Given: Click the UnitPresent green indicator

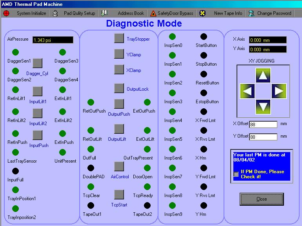Looking at the screenshot, I should (x=62, y=152).
